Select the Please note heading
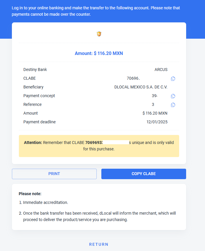The image size is (205, 251). click(x=30, y=194)
